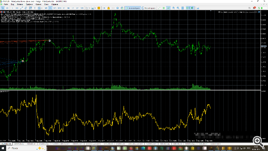Switch to GBPJPY,Daily chart tab

(19, 144)
